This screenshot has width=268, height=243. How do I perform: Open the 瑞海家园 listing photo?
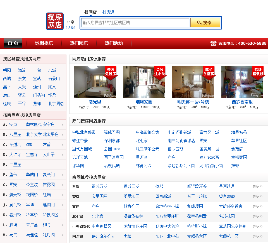point(144,82)
